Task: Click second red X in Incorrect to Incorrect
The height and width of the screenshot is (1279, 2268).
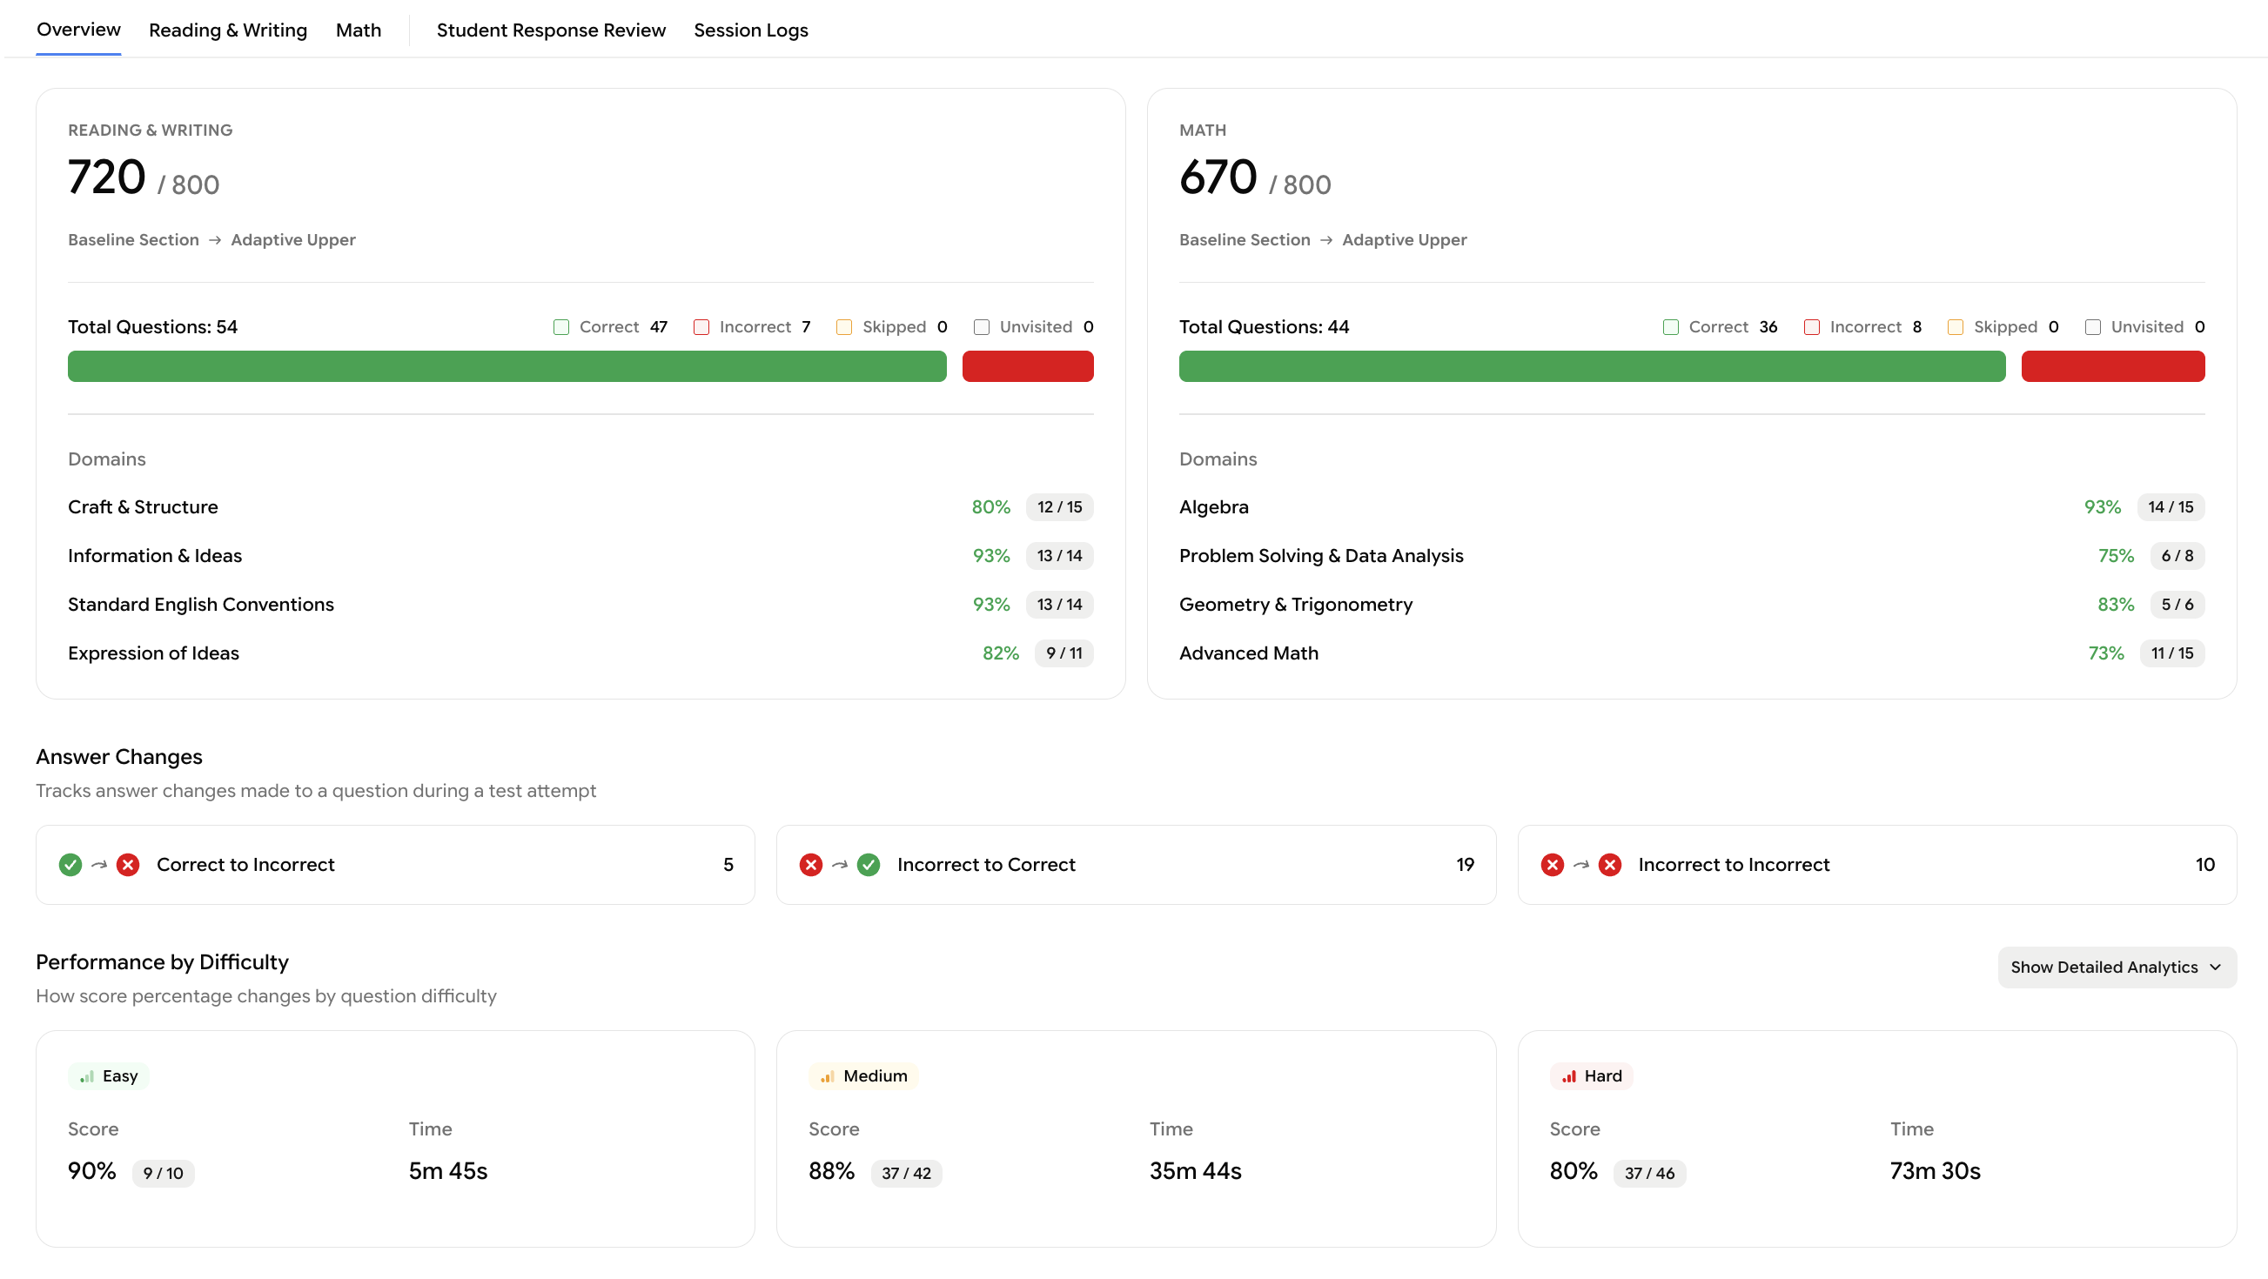Action: 1609,866
